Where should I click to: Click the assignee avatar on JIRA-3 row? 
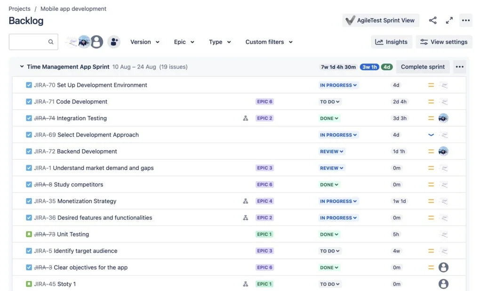[x=443, y=267]
